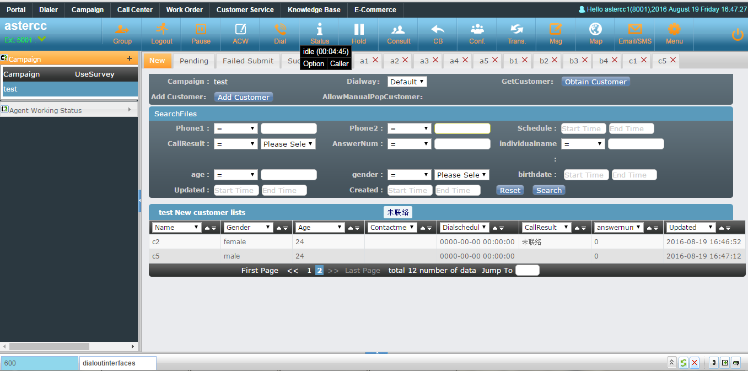
Task: Click the Obtain Customer button
Action: click(595, 82)
